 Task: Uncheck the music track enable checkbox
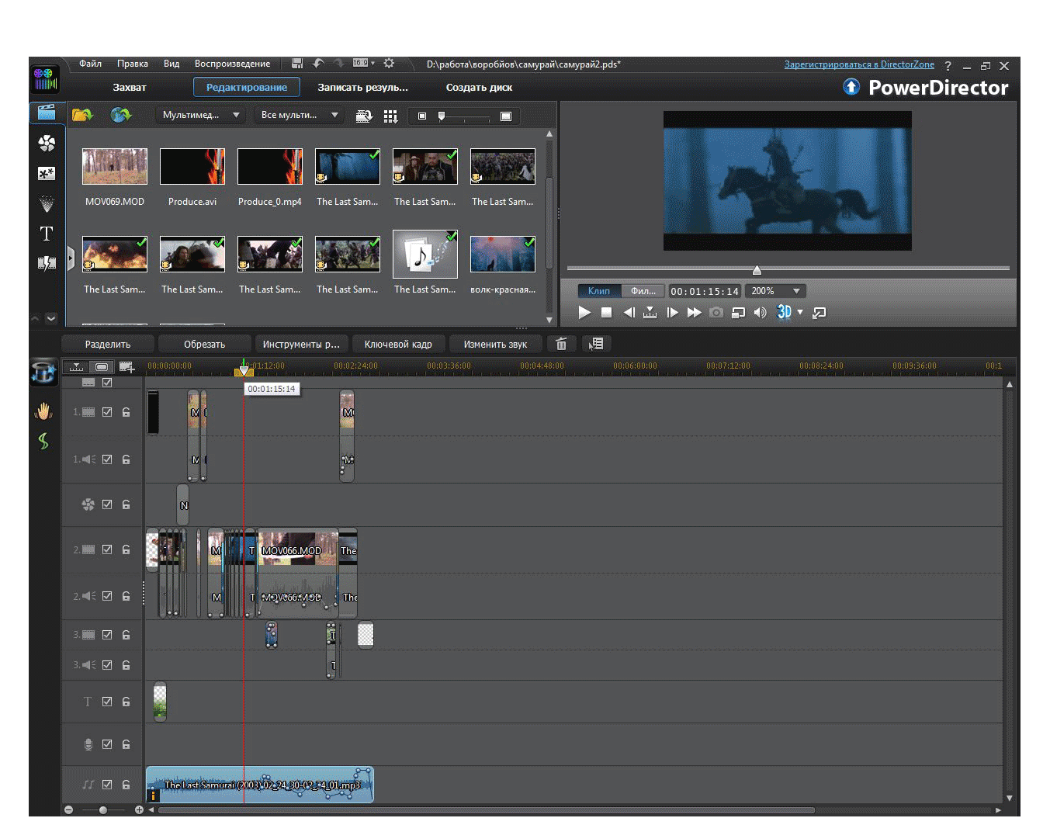[x=107, y=785]
